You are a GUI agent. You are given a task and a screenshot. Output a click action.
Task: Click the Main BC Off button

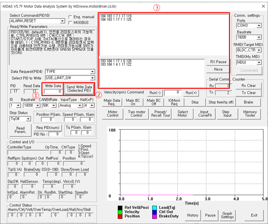tap(154, 102)
